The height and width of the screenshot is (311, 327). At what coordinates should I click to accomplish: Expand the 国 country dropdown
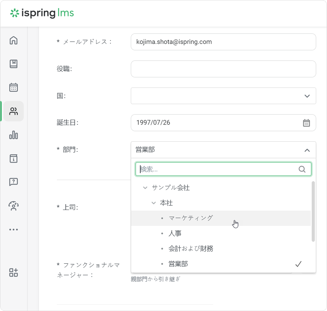click(x=307, y=96)
